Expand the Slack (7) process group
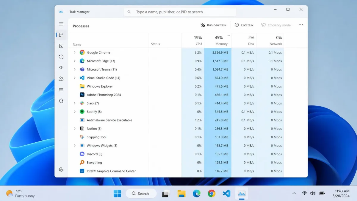The image size is (357, 201). [75, 103]
